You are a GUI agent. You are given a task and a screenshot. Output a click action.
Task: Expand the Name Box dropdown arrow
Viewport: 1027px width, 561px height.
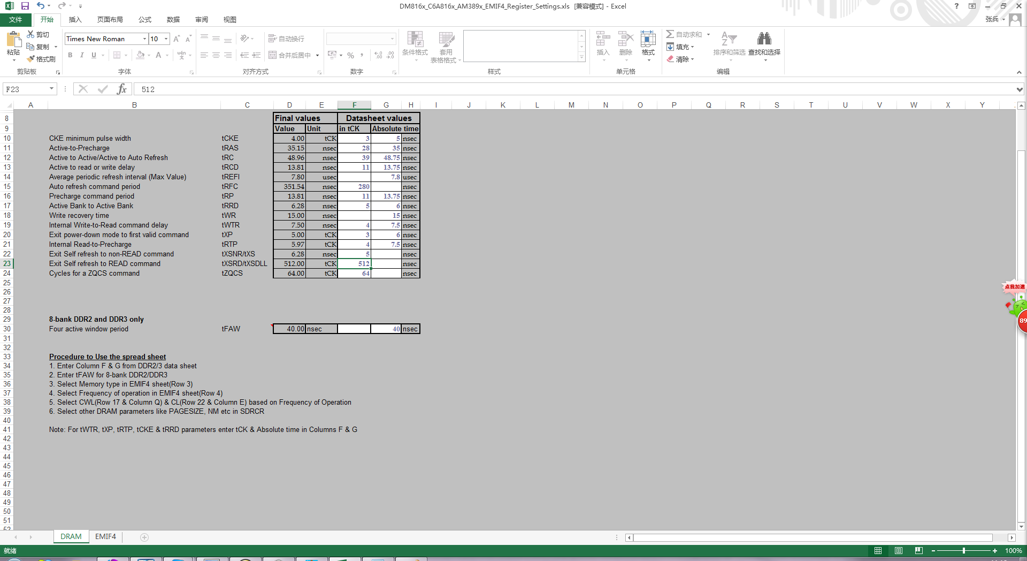pos(51,89)
